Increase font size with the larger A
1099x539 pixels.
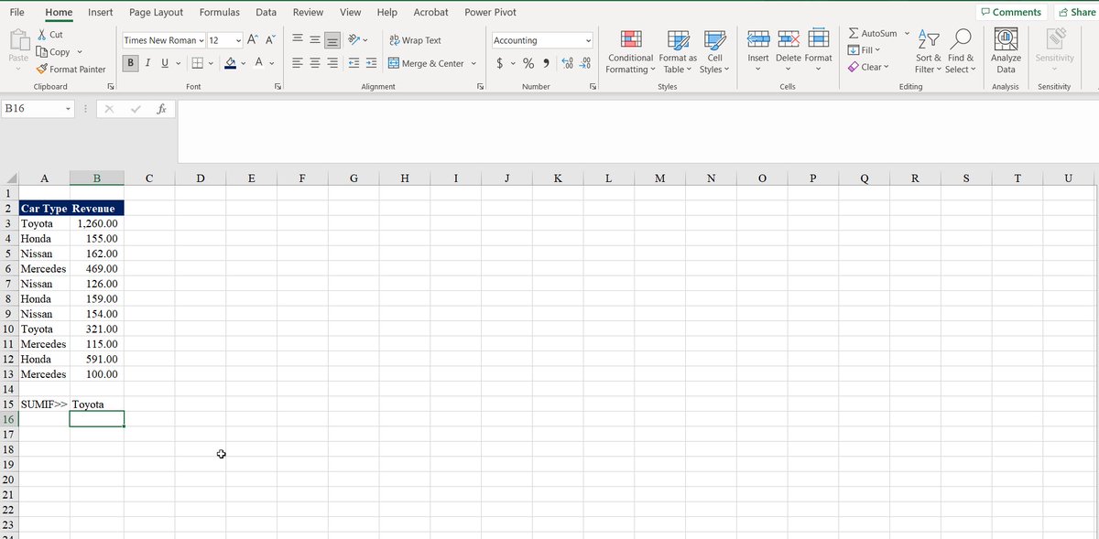[253, 40]
